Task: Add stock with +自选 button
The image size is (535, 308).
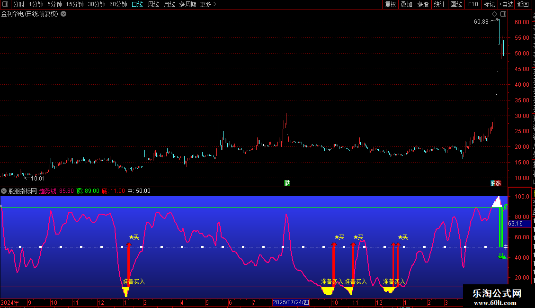Action: (x=506, y=4)
